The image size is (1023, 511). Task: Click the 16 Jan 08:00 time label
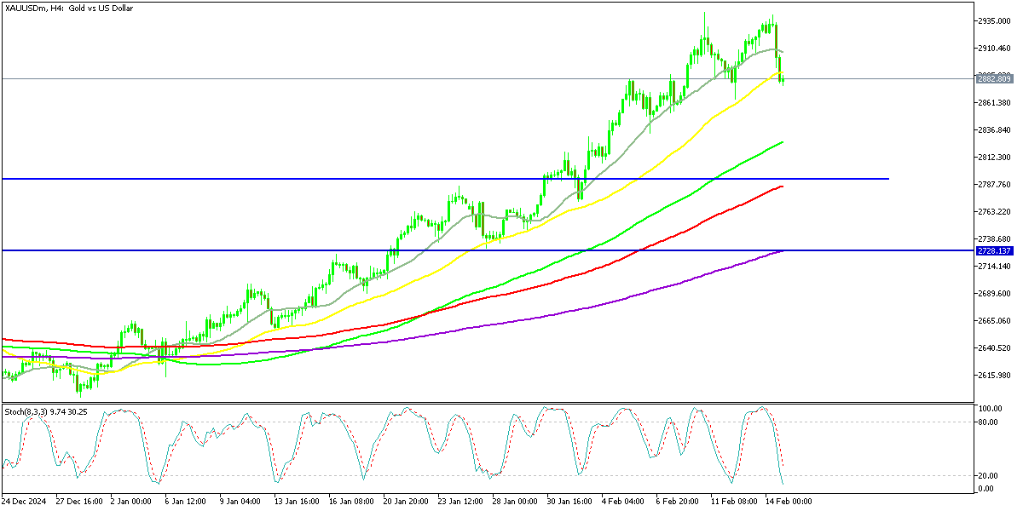353,502
